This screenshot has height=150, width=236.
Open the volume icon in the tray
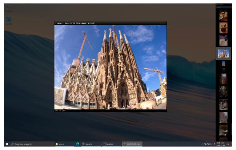pyautogui.click(x=211, y=144)
